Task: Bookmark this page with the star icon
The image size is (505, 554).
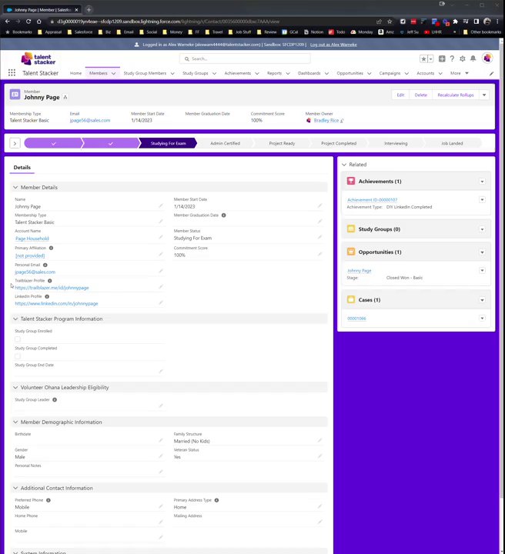Action: tap(390, 22)
